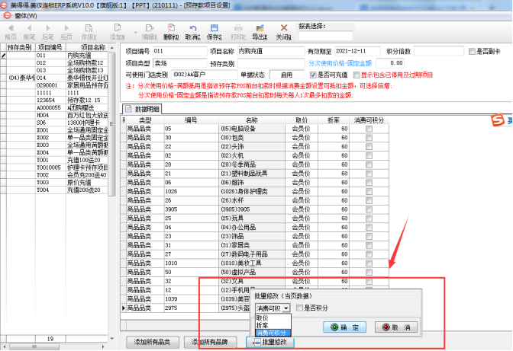Click left list horizontal scrollbar thumb
The height and width of the screenshot is (351, 513).
34,346
